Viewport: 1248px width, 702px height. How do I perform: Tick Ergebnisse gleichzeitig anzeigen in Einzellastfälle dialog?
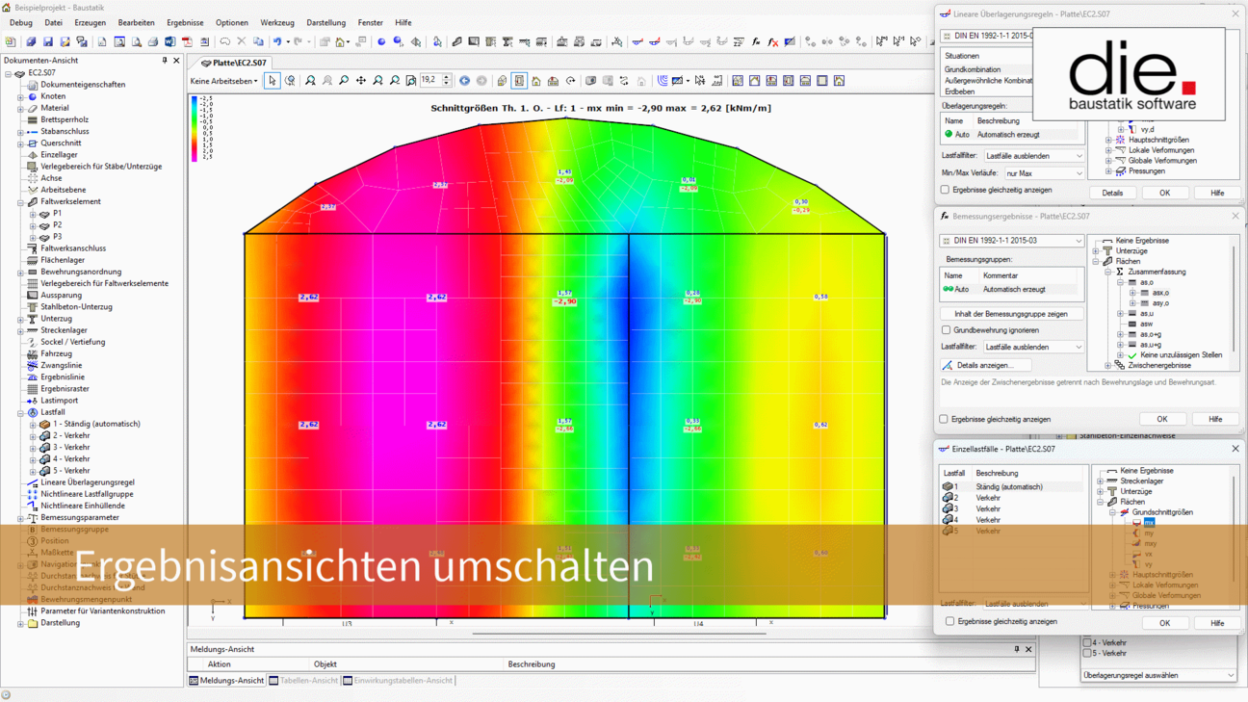949,621
